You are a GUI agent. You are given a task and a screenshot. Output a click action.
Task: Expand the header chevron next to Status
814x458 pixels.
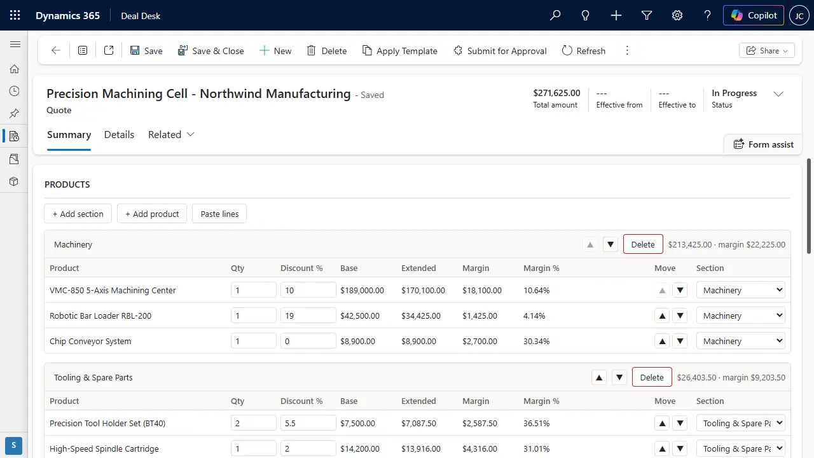tap(778, 94)
